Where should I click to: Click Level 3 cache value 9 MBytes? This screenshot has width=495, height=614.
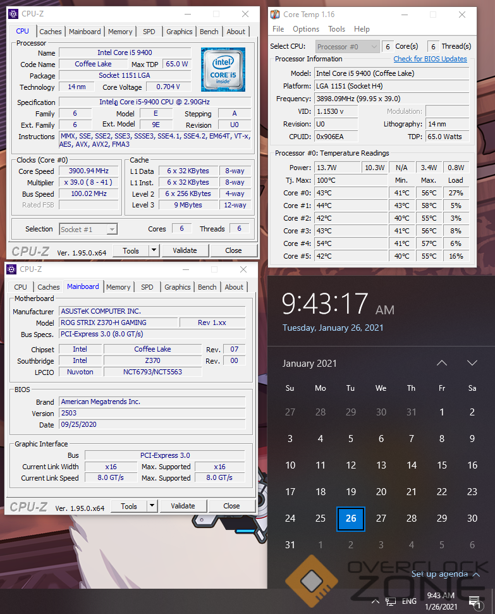[x=188, y=205]
